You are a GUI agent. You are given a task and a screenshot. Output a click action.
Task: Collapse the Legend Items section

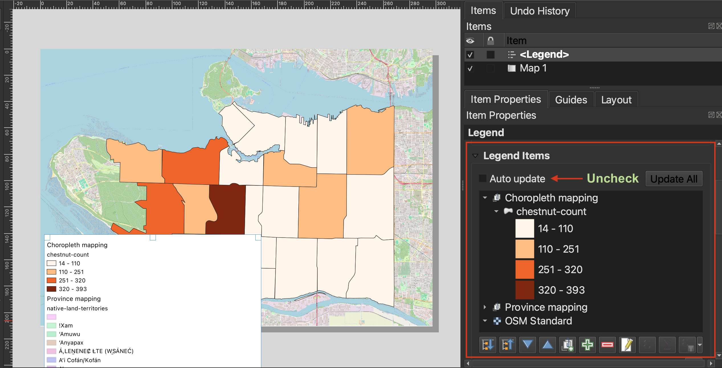click(x=475, y=156)
